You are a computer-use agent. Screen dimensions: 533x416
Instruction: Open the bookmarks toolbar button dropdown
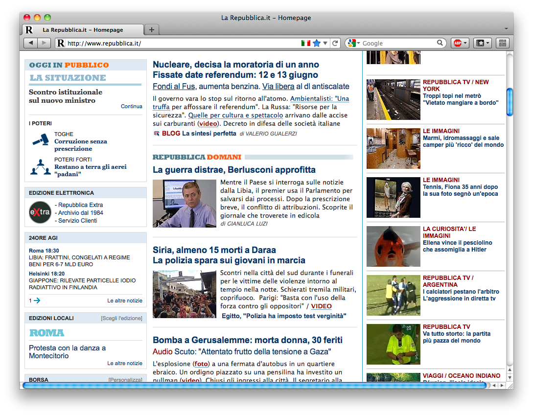pos(484,43)
